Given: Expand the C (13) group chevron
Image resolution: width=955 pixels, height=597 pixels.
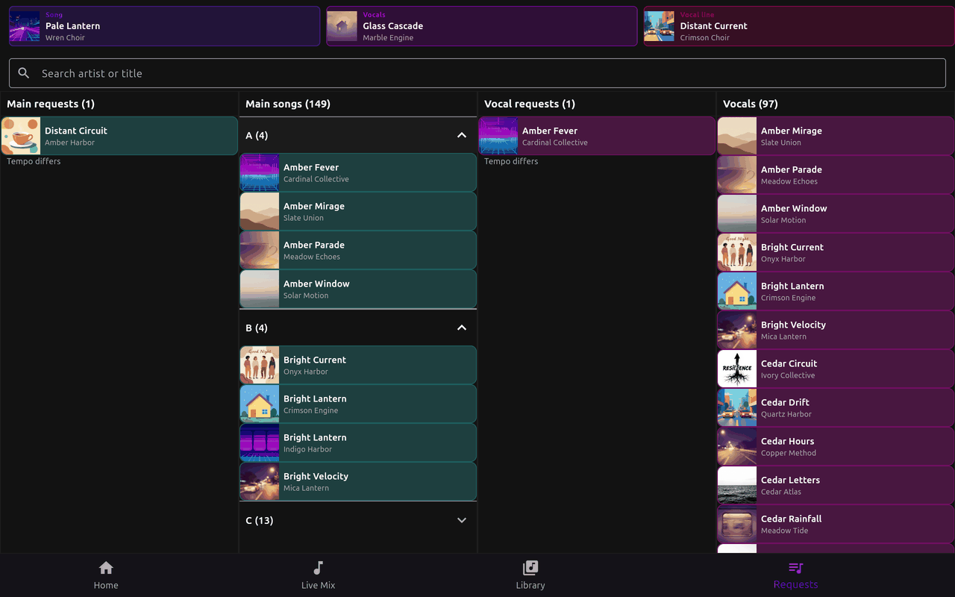Looking at the screenshot, I should click(x=461, y=520).
